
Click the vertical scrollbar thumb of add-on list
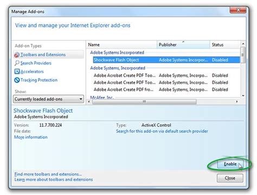[x=243, y=55]
